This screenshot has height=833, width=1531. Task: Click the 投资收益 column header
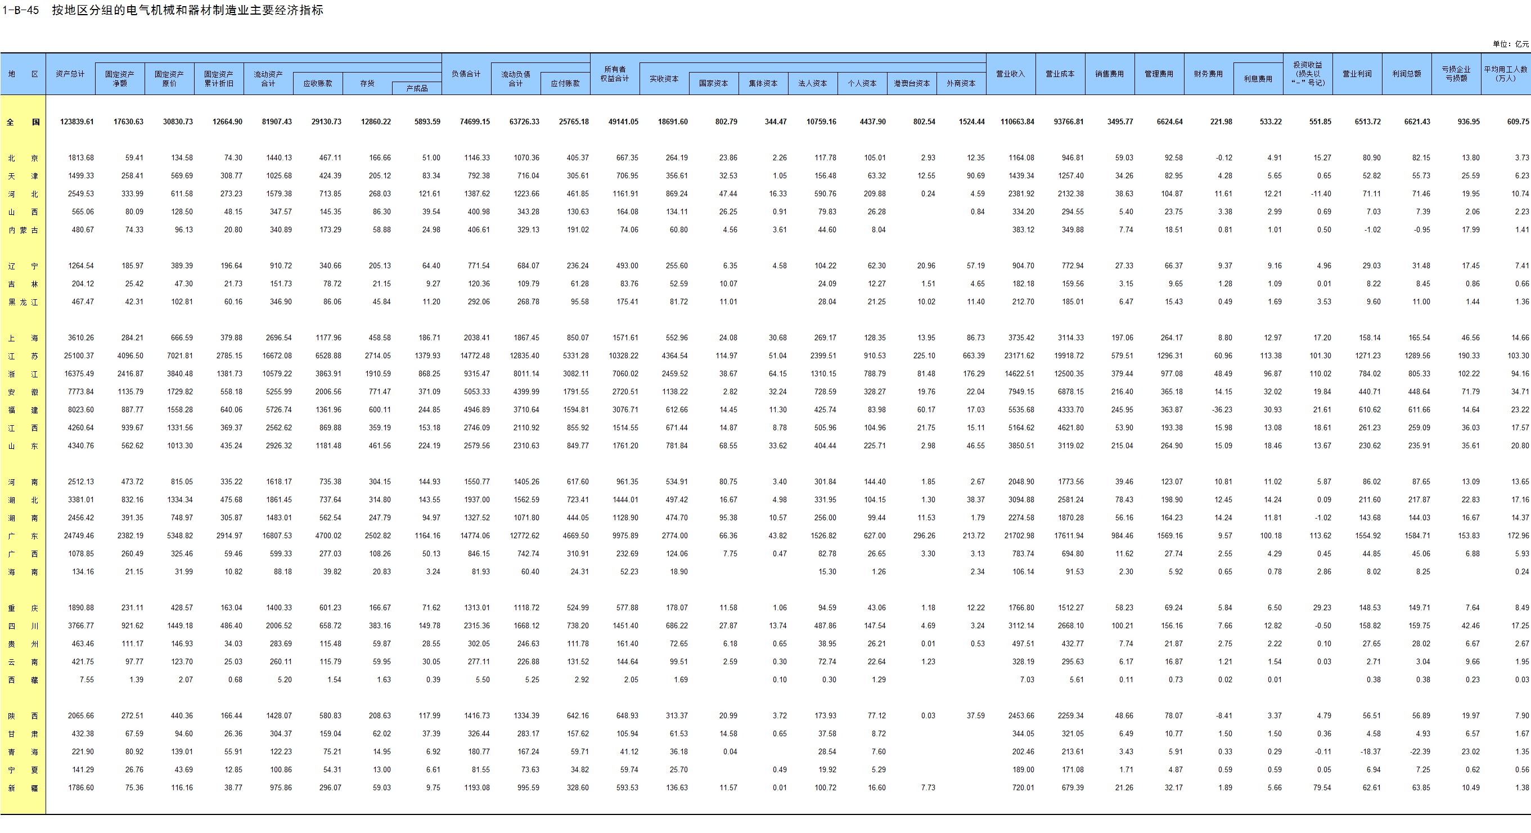click(1308, 74)
